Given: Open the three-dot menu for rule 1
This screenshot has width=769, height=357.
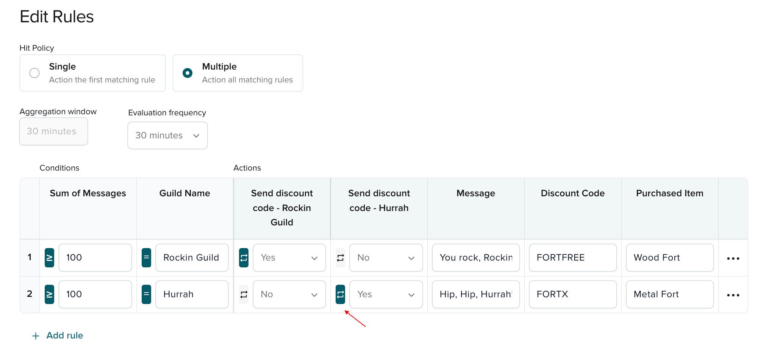Looking at the screenshot, I should tap(733, 258).
